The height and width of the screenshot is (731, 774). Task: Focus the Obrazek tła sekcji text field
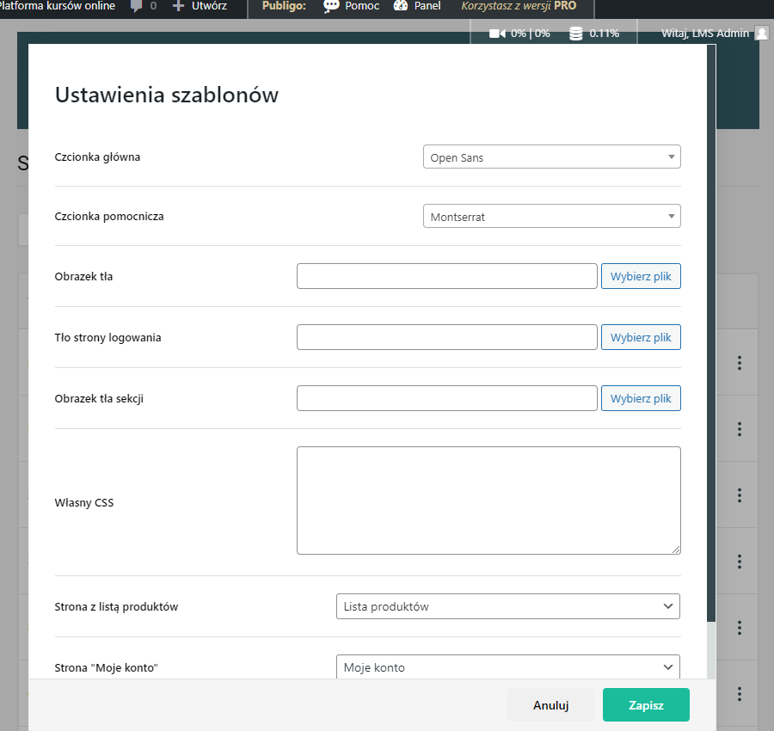(x=446, y=398)
